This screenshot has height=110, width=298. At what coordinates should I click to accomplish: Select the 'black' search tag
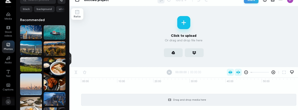(26, 9)
